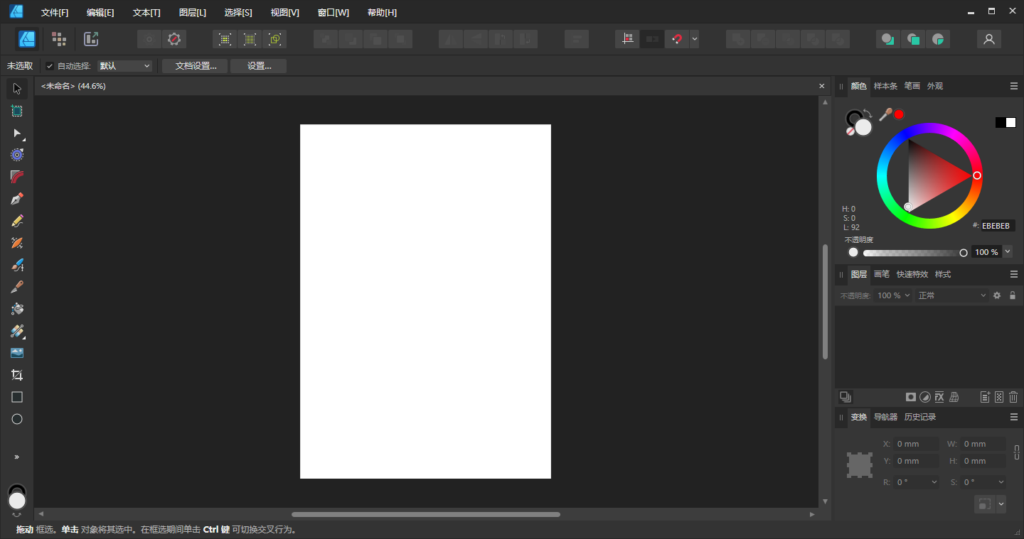Click the layer effects FX icon
1024x539 pixels.
(x=939, y=397)
